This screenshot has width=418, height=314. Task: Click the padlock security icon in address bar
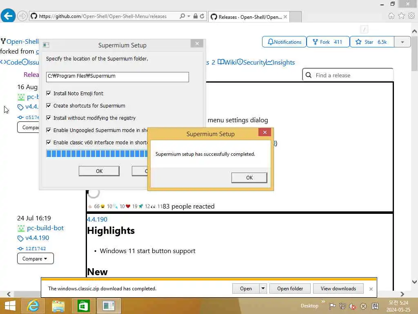coord(196,16)
